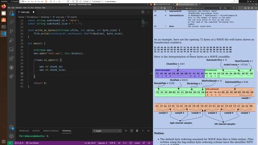The width and height of the screenshot is (258, 145).
Task: Open system tray menu in top bar
Action: [x=252, y=1]
